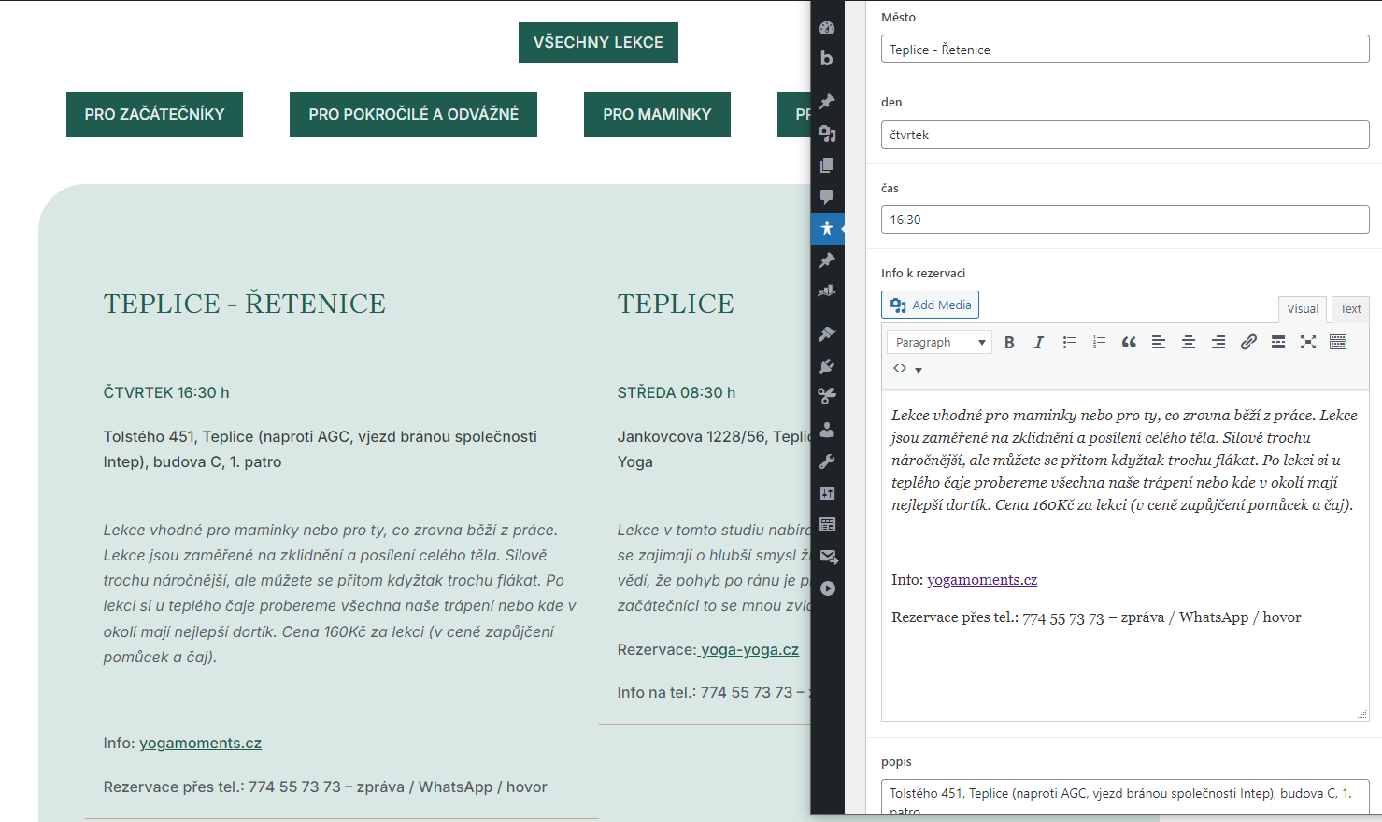Insert a Read More tag

1278,343
